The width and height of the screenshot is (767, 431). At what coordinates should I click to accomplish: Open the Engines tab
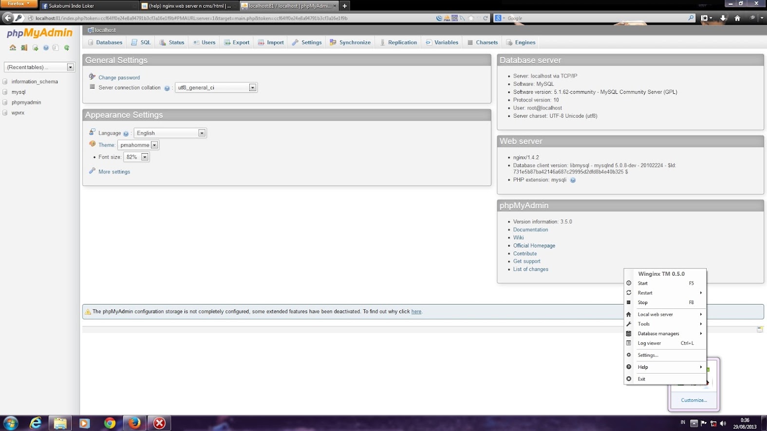(x=521, y=42)
